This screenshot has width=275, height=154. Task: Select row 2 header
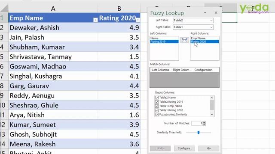click(4, 27)
